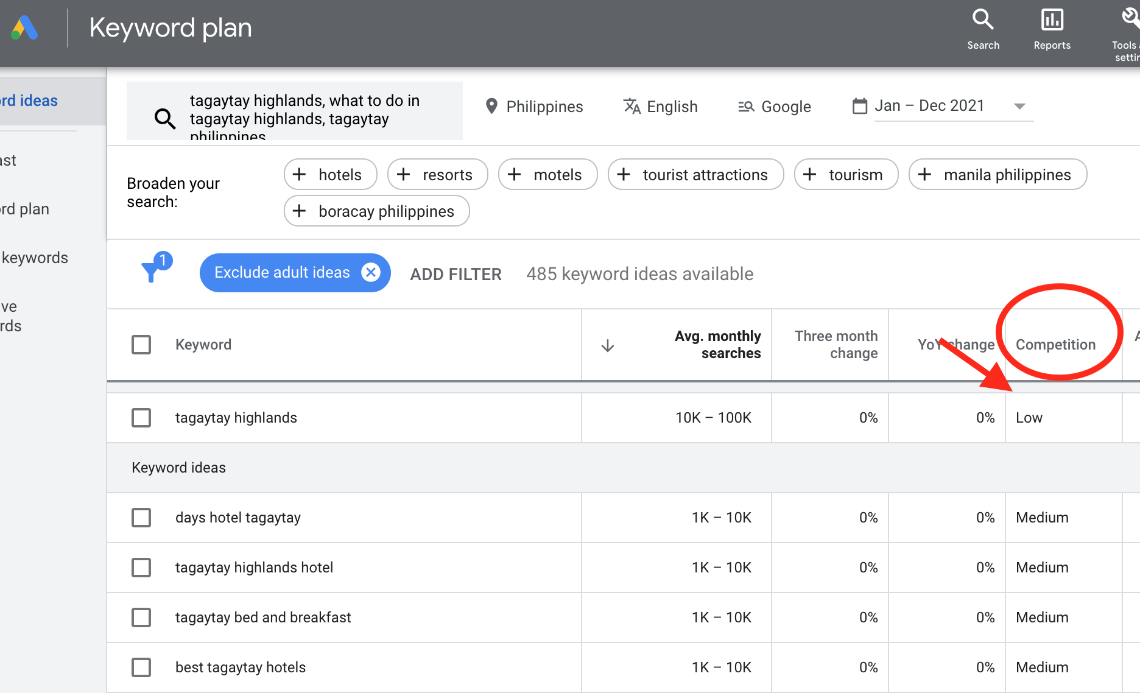
Task: Click the sort arrow beside Avg. monthly searches
Action: pyautogui.click(x=607, y=345)
